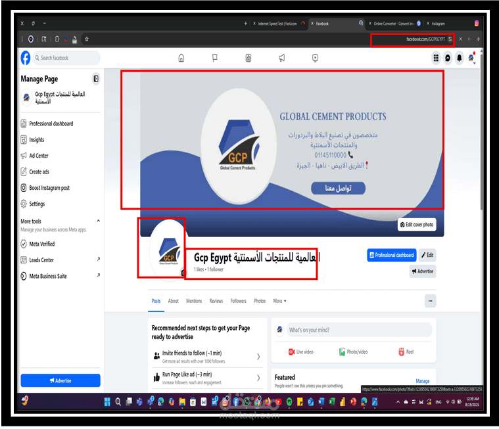The height and width of the screenshot is (429, 499).
Task: Open Professional dashboard in sidebar
Action: click(51, 124)
